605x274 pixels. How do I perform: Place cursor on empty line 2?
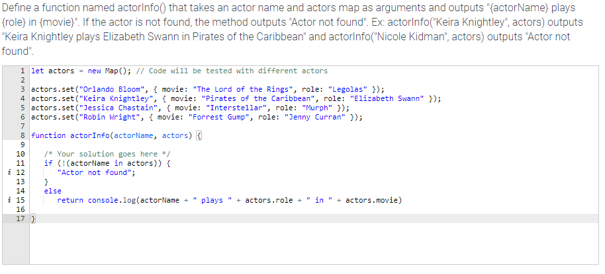tap(314, 80)
